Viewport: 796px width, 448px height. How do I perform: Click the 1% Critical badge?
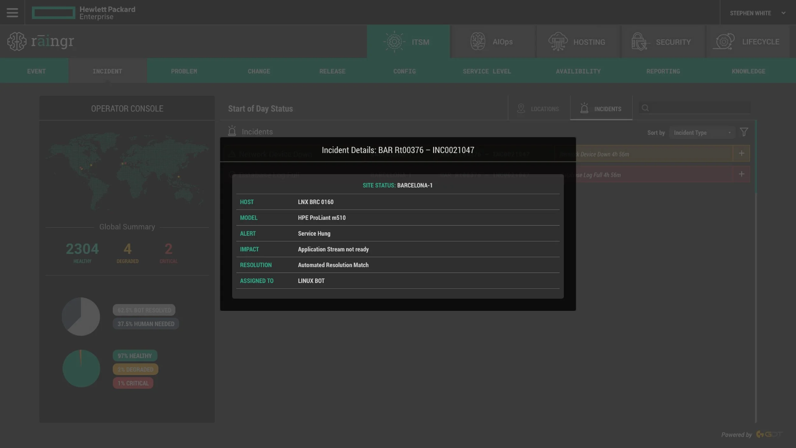coord(133,383)
